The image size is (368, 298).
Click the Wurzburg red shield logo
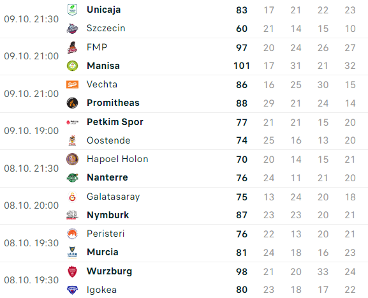72,271
